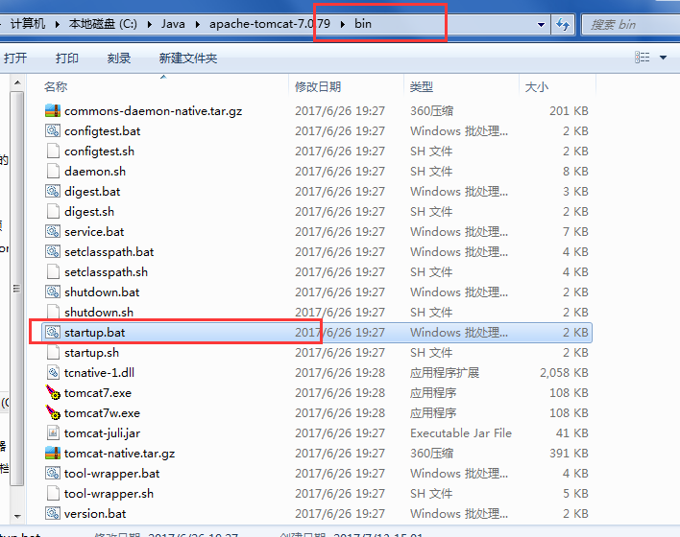Select the file name tool-wrapper.sh
This screenshot has height=537, width=680.
point(109,494)
